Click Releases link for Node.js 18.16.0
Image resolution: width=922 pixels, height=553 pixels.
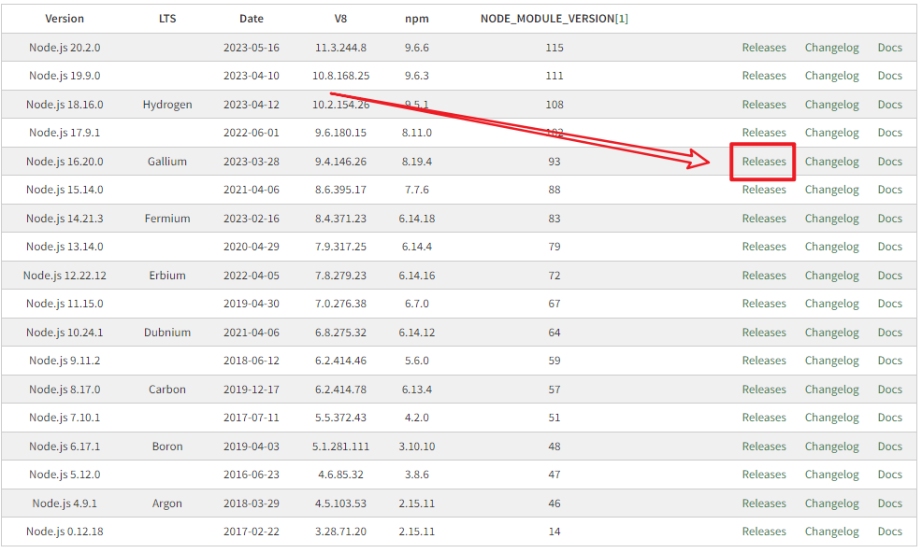pos(764,105)
